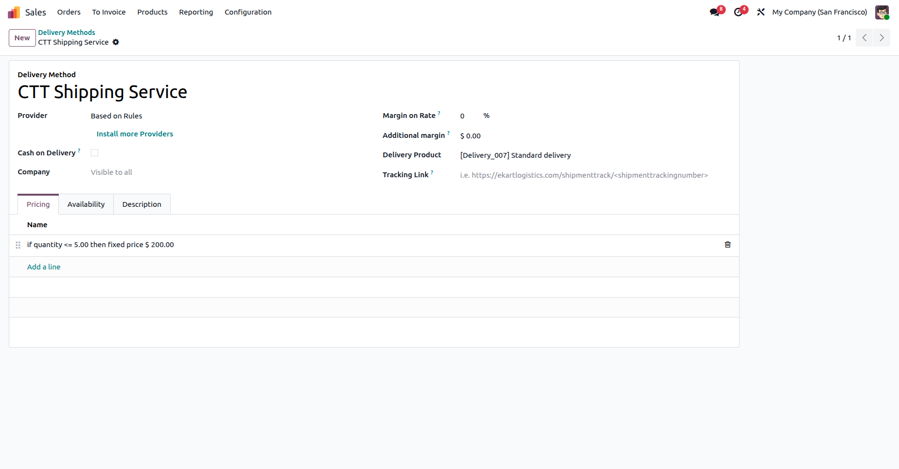The width and height of the screenshot is (899, 469).
Task: Open the Configuration menu
Action: click(248, 12)
